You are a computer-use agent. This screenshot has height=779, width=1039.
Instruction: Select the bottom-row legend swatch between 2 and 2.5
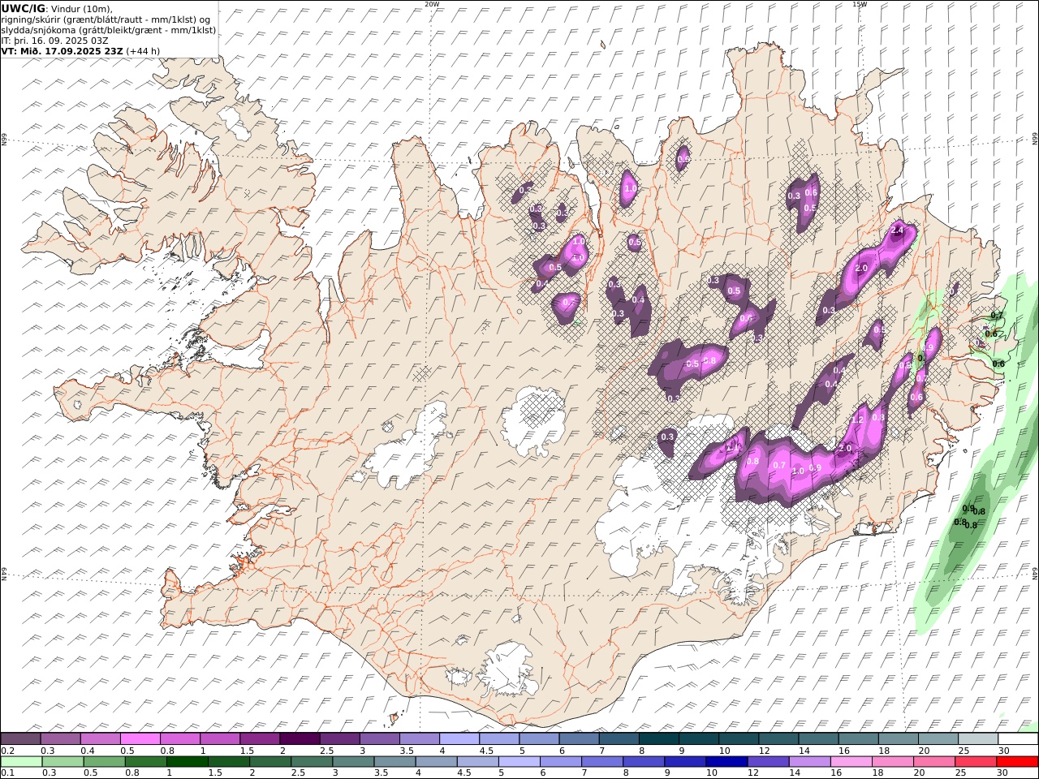coord(269,762)
